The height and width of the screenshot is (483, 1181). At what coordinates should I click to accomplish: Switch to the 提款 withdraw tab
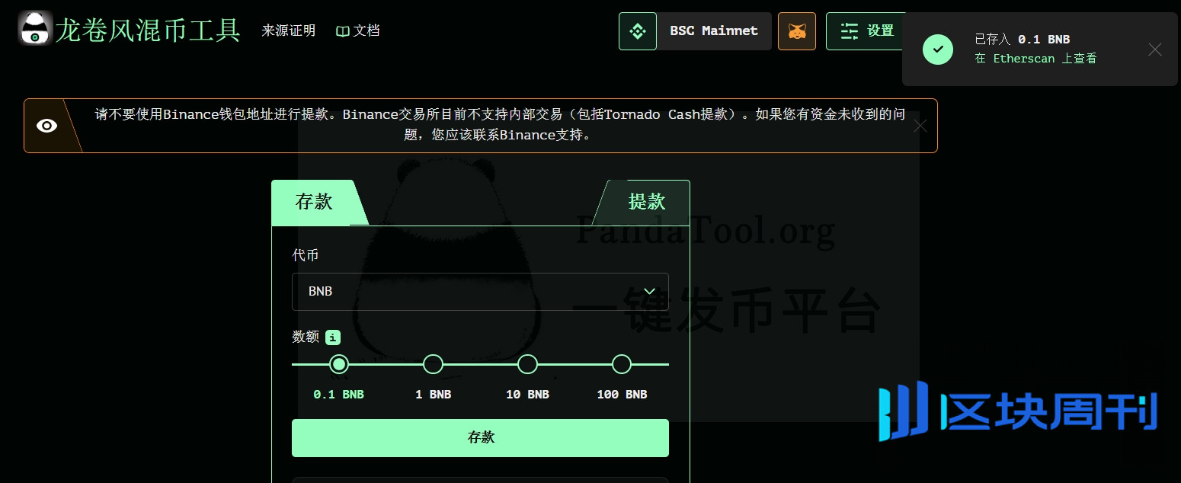(646, 202)
